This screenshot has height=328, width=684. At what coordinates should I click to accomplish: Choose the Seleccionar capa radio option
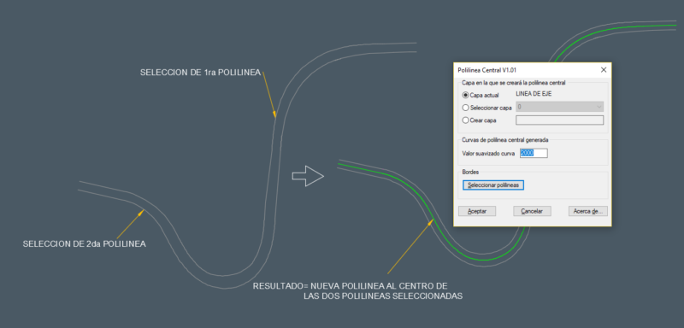pyautogui.click(x=465, y=108)
